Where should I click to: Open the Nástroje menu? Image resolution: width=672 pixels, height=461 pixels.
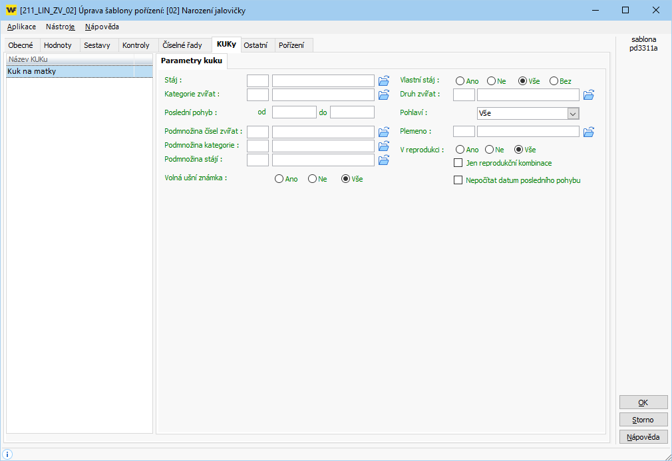(x=60, y=27)
